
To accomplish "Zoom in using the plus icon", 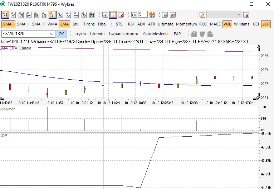I will 68,15.
